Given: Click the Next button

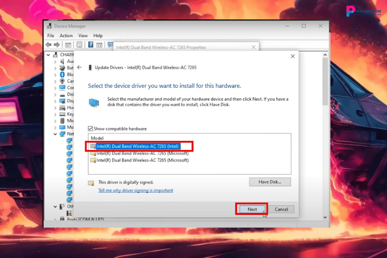Looking at the screenshot, I should click(252, 209).
